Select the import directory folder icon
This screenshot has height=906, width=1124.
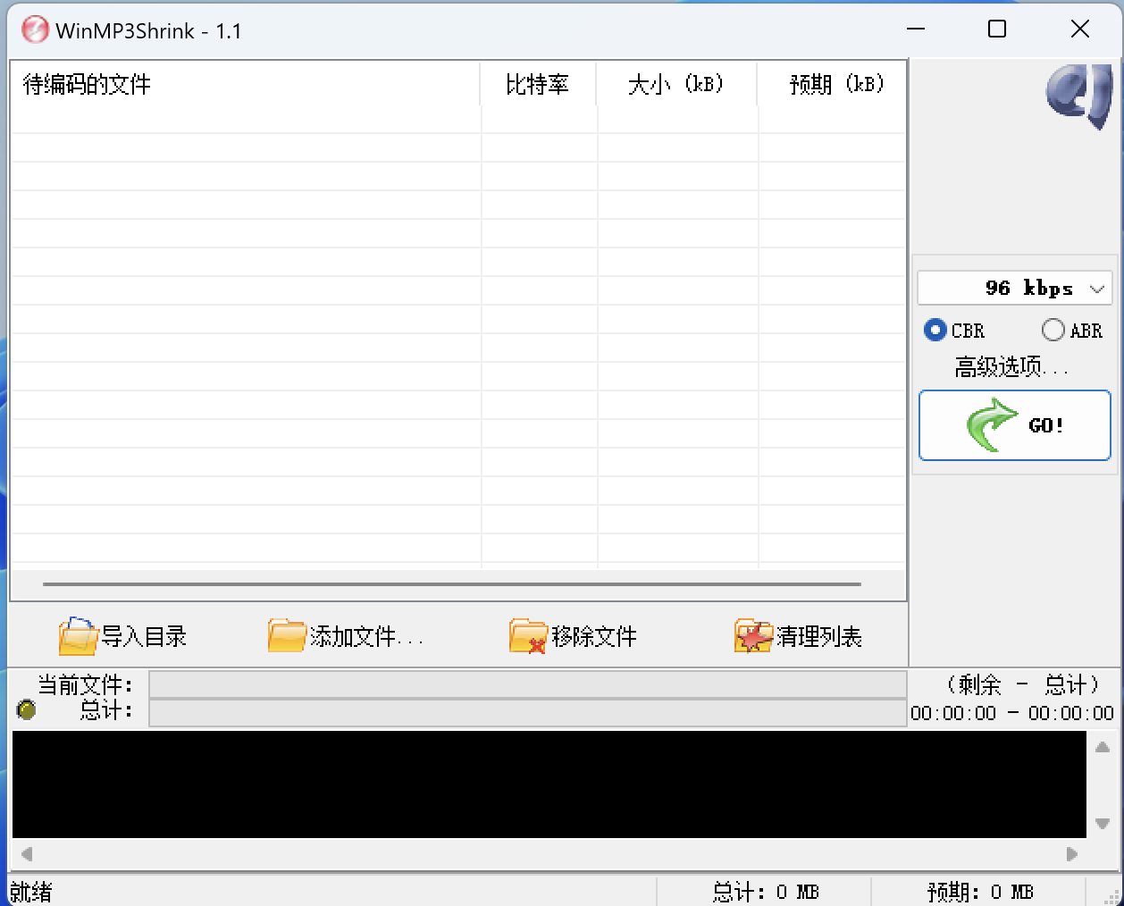(78, 636)
